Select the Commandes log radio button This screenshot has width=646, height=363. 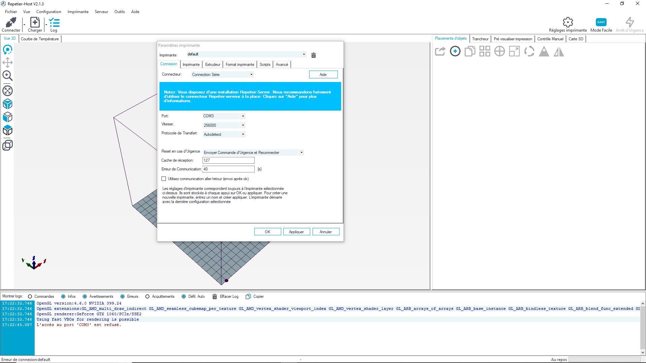point(30,296)
